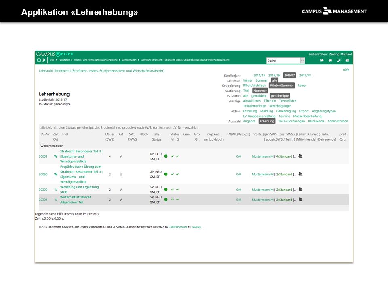The width and height of the screenshot is (388, 291).
Task: Switch Auswahl to Angebot
Action: [249, 121]
